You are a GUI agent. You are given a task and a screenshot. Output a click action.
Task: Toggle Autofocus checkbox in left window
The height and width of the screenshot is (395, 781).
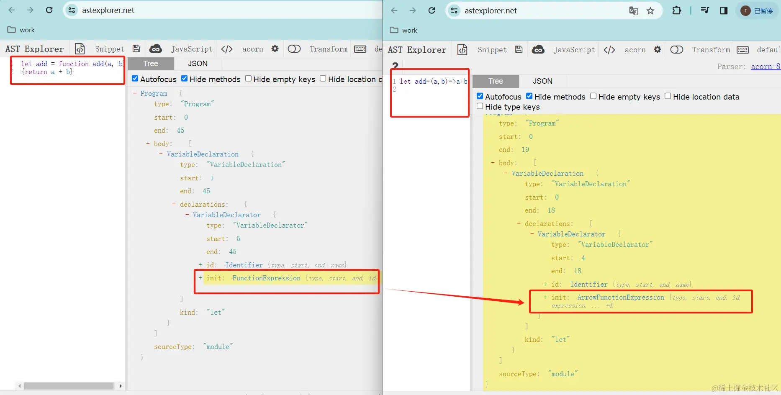tap(135, 79)
